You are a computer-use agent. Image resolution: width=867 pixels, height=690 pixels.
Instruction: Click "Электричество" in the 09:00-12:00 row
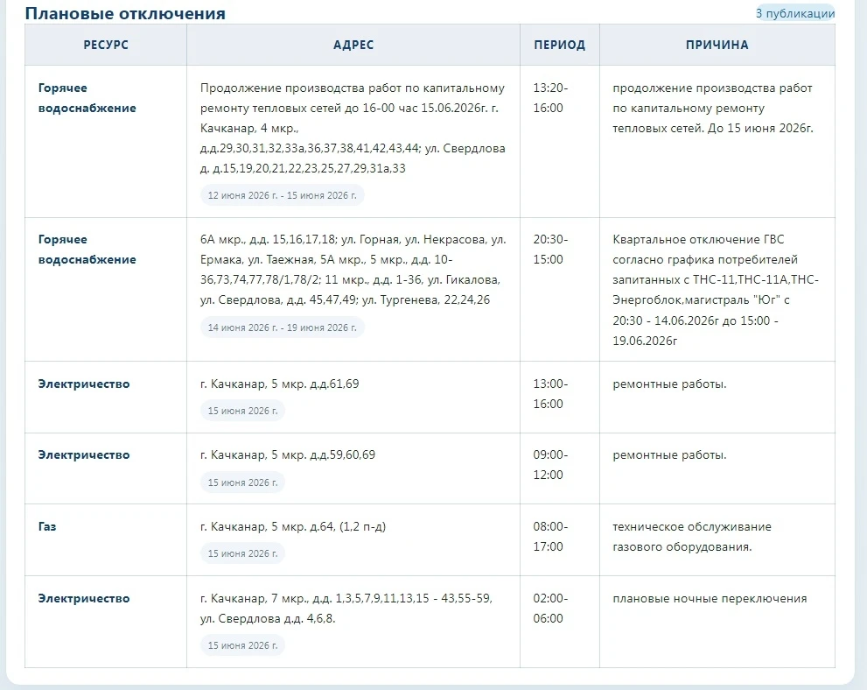83,454
